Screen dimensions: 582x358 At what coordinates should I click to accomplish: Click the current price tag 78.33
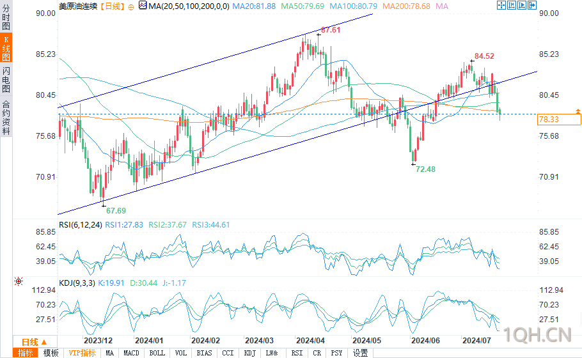click(559, 120)
